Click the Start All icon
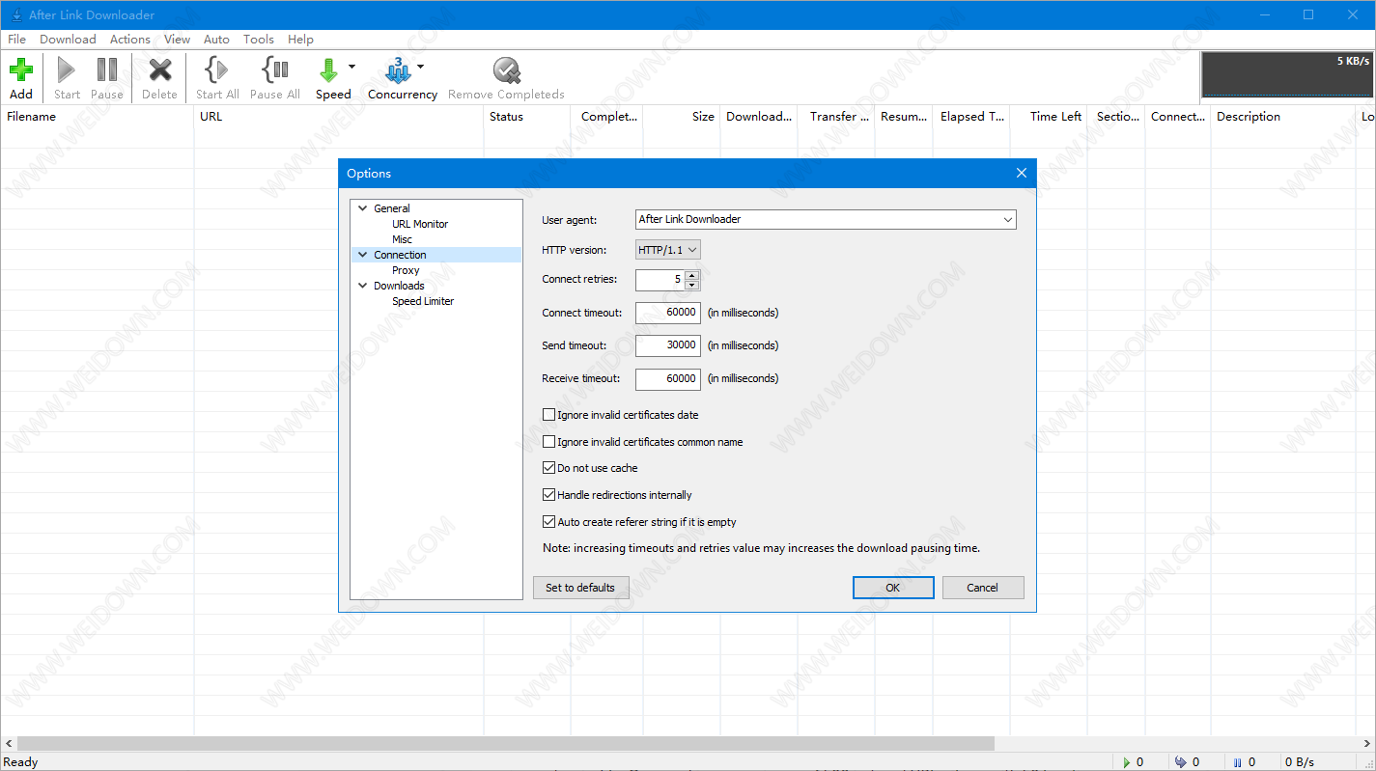 tap(217, 69)
